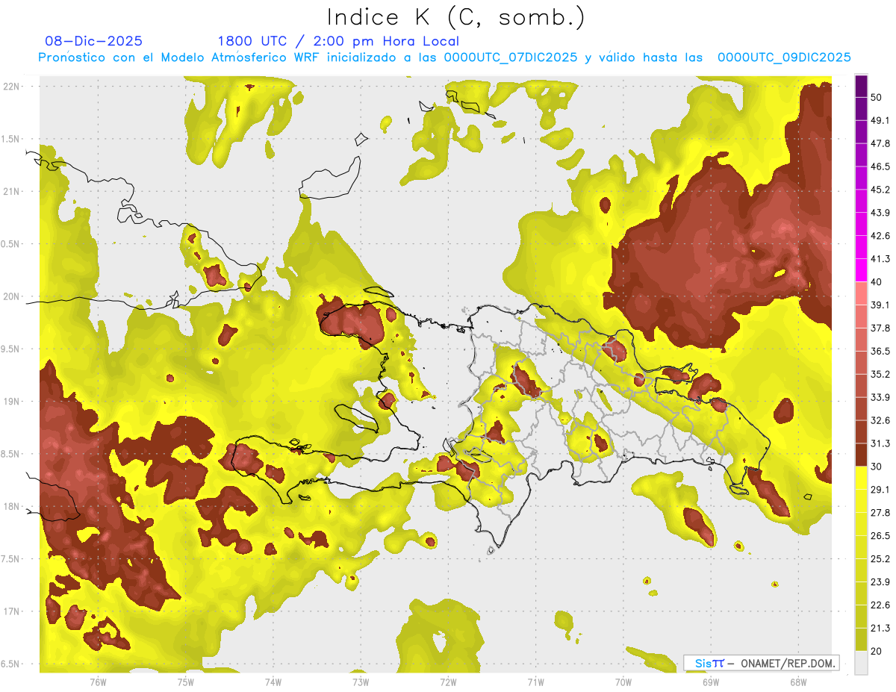Click the '19N' latitude label

pyautogui.click(x=12, y=402)
